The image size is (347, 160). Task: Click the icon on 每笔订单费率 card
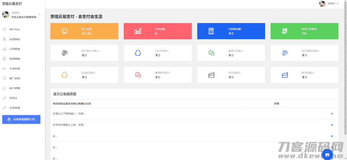coord(284,31)
